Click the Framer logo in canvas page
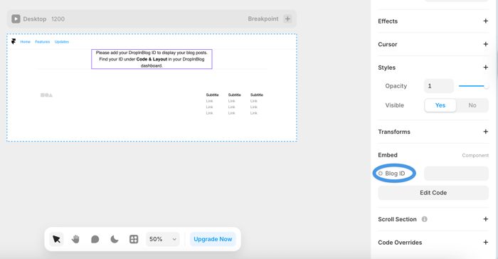This screenshot has height=259, width=498. click(14, 41)
